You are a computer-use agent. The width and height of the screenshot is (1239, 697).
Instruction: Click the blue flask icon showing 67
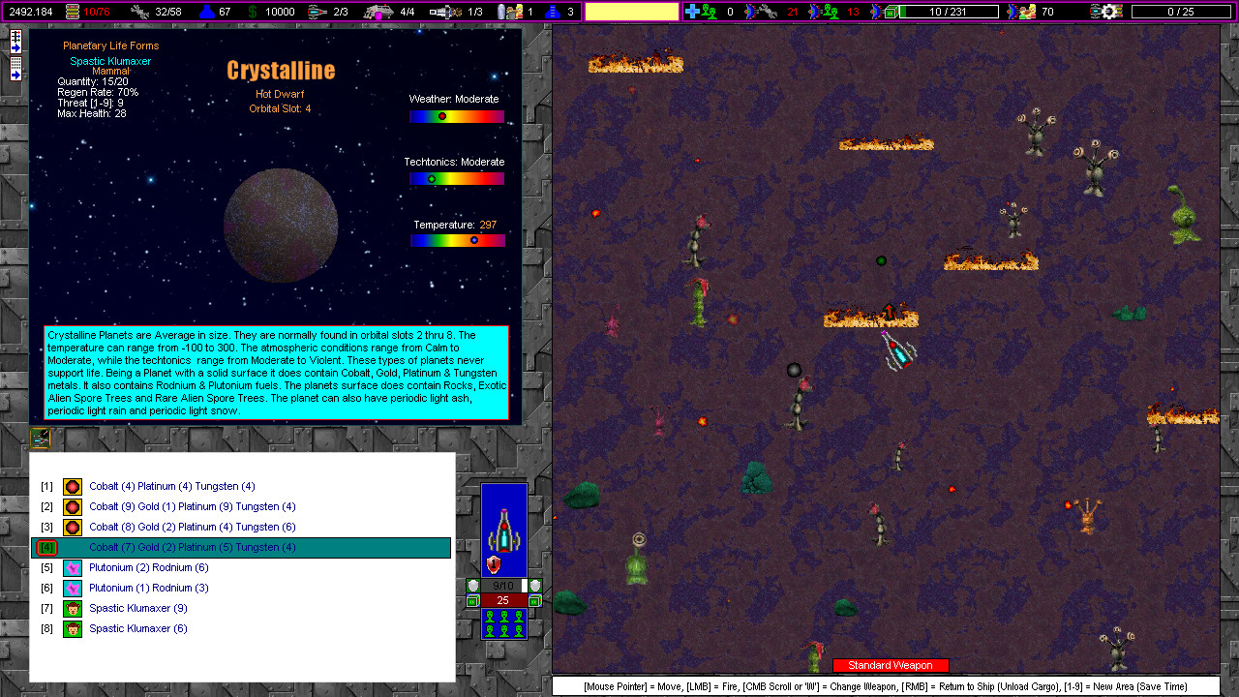205,12
